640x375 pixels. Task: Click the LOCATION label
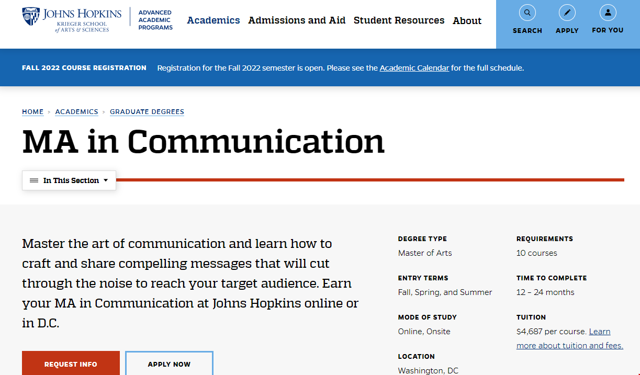[x=417, y=357]
